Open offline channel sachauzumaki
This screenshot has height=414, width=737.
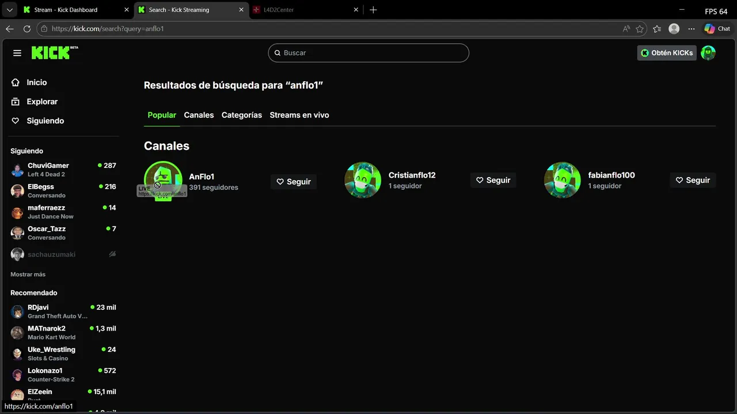coord(63,254)
